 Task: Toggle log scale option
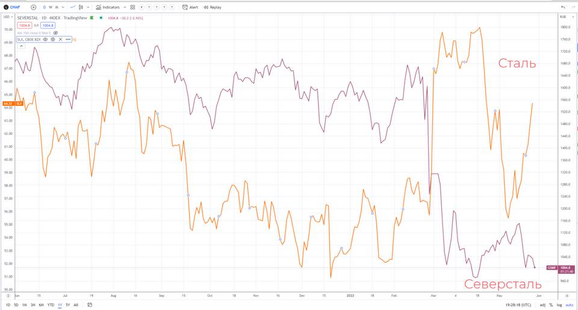[x=559, y=305]
